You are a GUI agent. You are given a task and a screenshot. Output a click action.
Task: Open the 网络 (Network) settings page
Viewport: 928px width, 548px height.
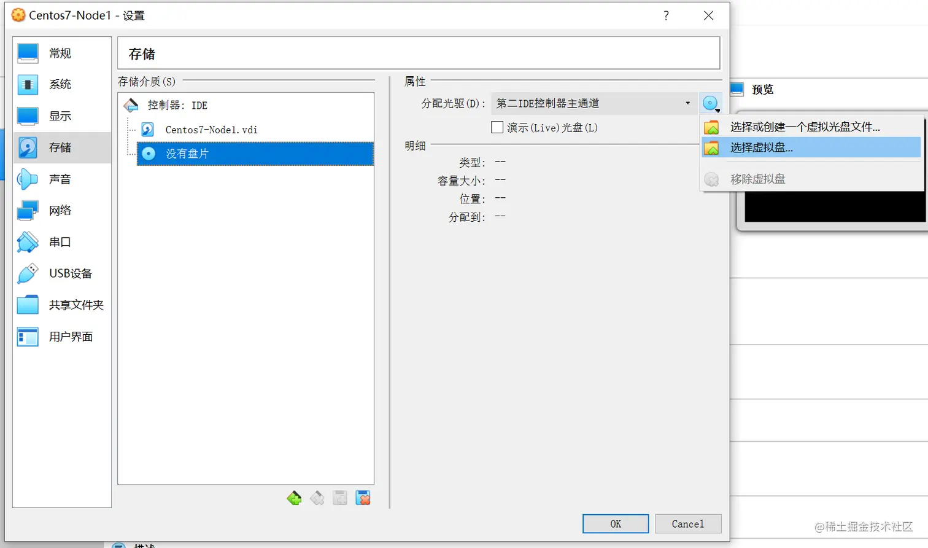pos(61,210)
